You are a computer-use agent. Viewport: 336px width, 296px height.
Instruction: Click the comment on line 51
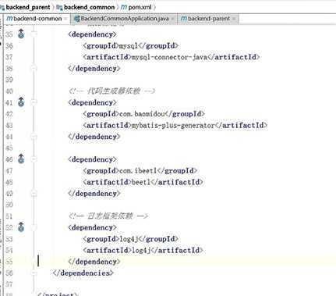tap(108, 216)
